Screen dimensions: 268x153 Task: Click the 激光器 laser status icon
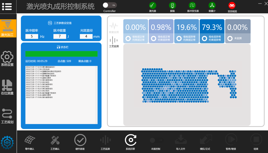[152, 5]
